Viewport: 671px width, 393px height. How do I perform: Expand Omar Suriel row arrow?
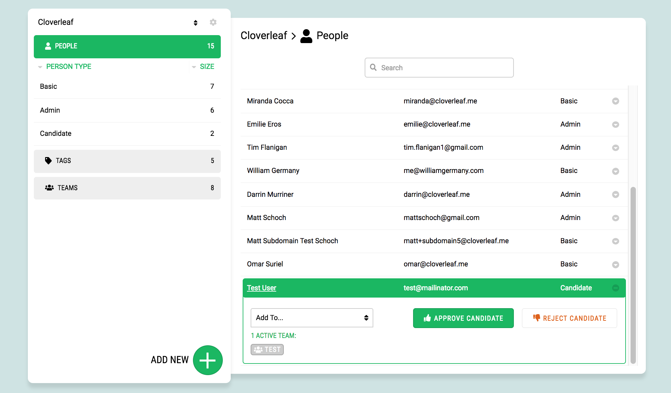pyautogui.click(x=616, y=265)
